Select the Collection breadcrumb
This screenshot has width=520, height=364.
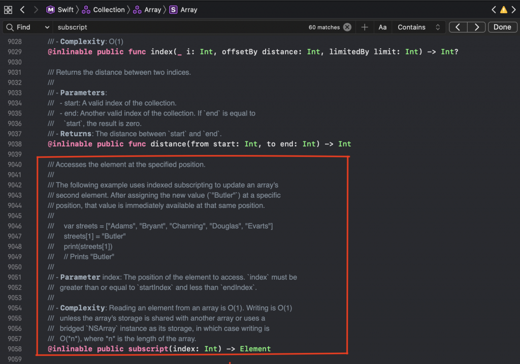103,10
